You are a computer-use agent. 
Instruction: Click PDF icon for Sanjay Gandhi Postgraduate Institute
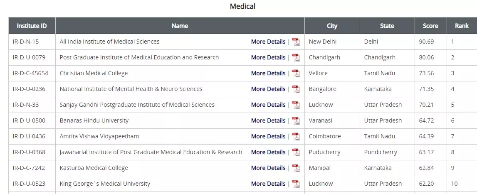[296, 105]
